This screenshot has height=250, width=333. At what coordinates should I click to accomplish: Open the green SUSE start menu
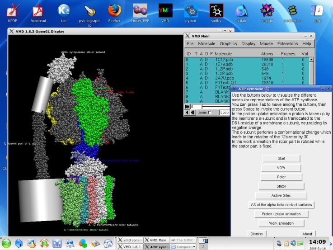6,243
